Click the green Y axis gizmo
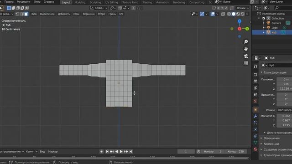Viewport: 292px width, 164px height. tap(247, 29)
